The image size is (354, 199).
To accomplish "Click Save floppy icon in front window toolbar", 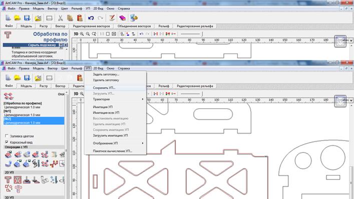I will coord(27,78).
